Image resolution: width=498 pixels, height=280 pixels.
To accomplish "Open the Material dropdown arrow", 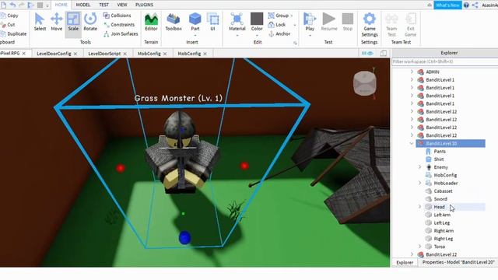I will point(237,35).
